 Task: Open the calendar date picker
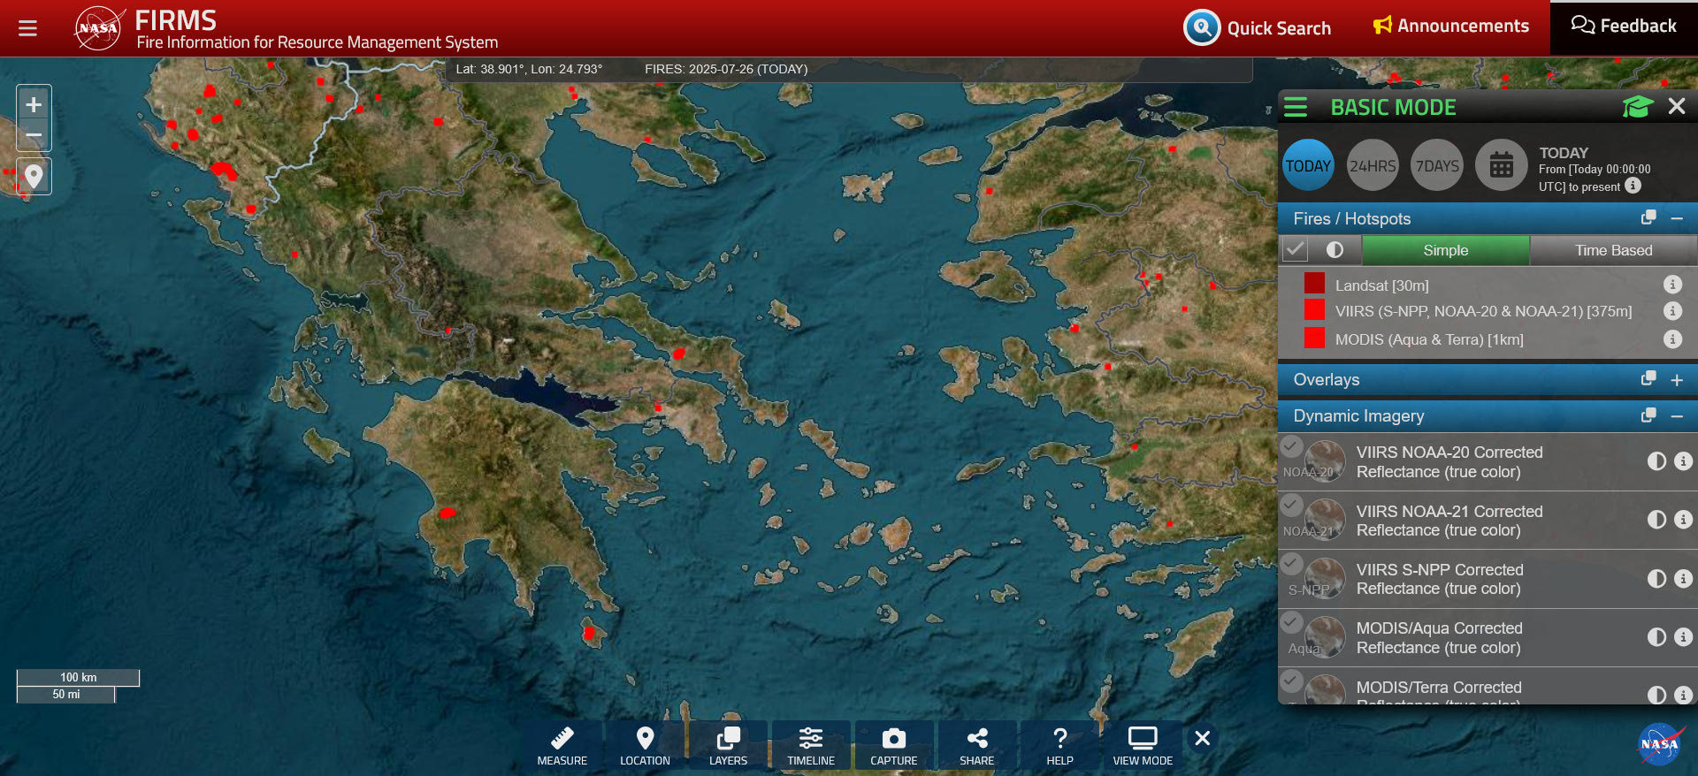1501,165
